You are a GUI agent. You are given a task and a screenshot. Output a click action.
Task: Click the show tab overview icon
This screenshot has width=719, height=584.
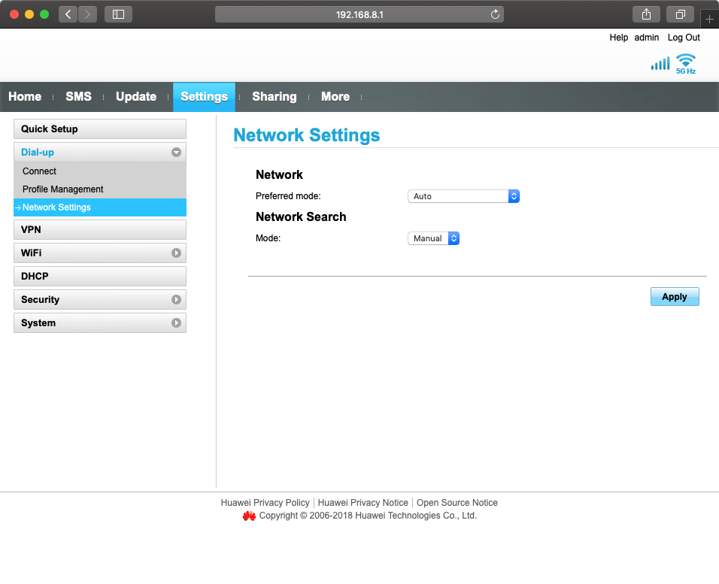point(680,14)
